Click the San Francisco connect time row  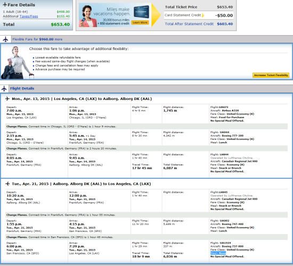(146, 237)
